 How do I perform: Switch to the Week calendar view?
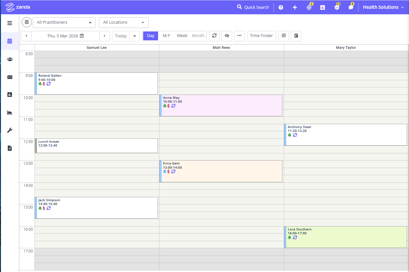click(x=182, y=36)
